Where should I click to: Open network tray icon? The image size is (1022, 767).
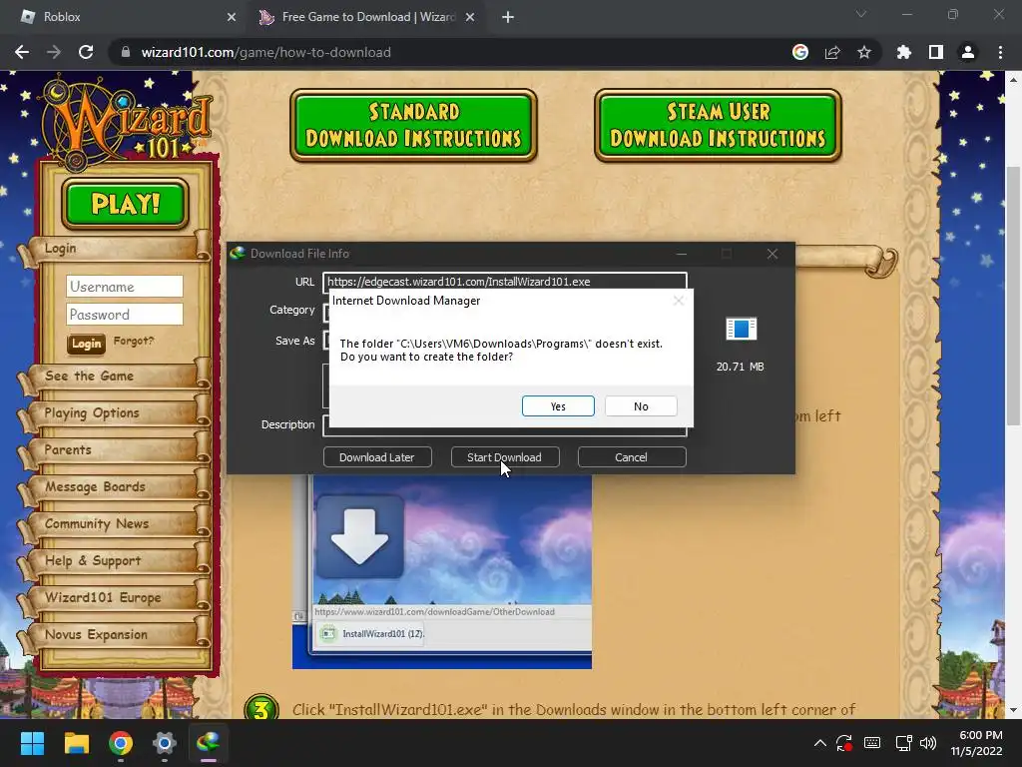903,743
